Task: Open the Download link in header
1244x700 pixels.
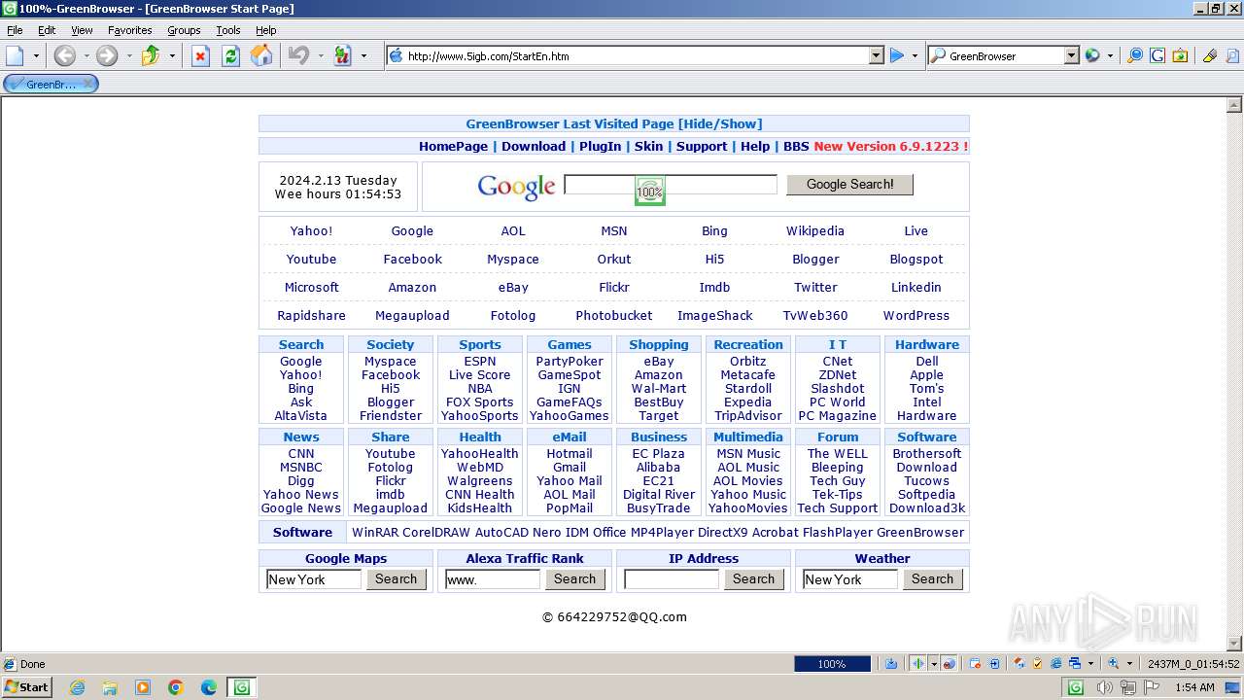Action: tap(534, 147)
